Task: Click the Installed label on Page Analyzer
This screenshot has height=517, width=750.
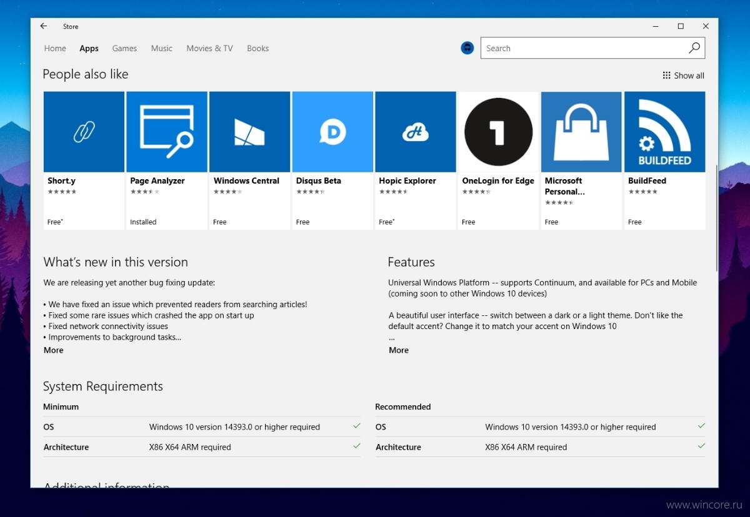Action: tap(143, 222)
